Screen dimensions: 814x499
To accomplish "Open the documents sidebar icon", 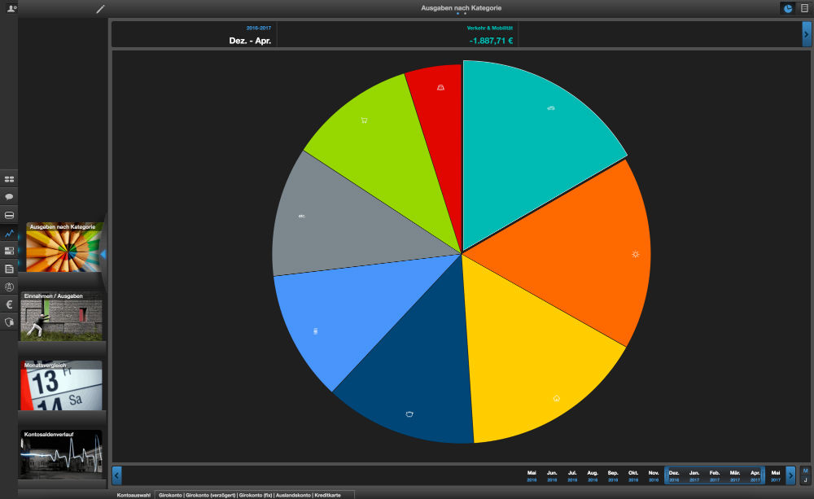I will tap(9, 269).
